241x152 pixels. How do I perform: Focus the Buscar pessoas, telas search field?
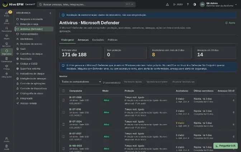[86, 4]
